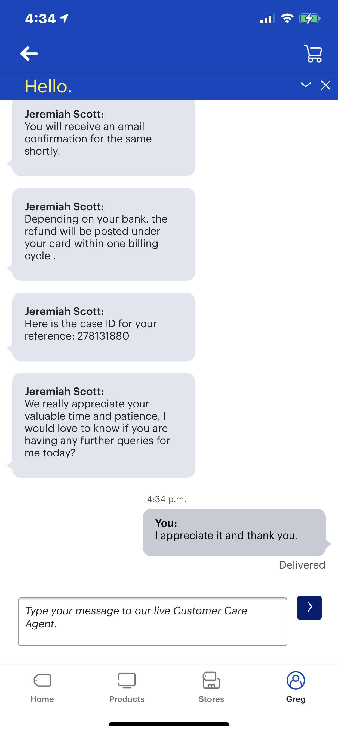Image resolution: width=338 pixels, height=733 pixels.
Task: Tap the Wi-Fi status icon
Action: (x=287, y=19)
